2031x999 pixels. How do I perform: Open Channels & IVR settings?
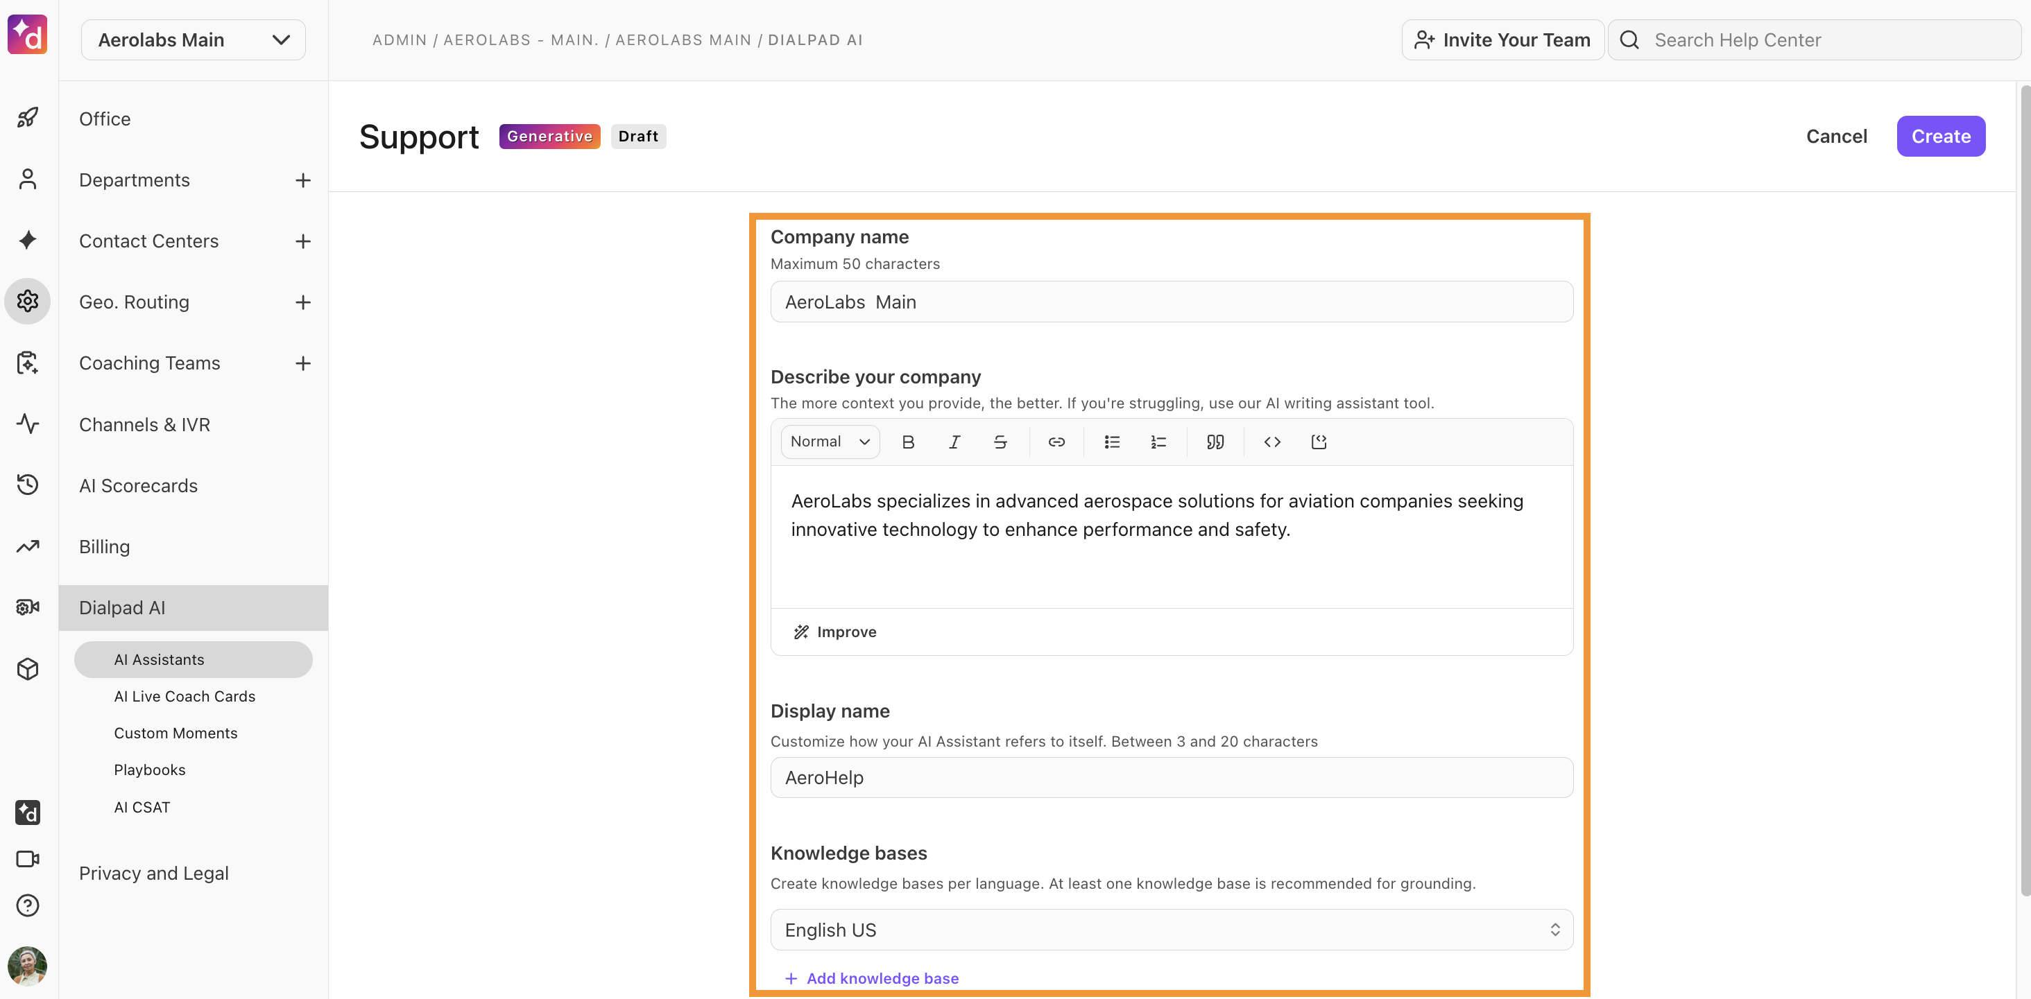point(144,425)
